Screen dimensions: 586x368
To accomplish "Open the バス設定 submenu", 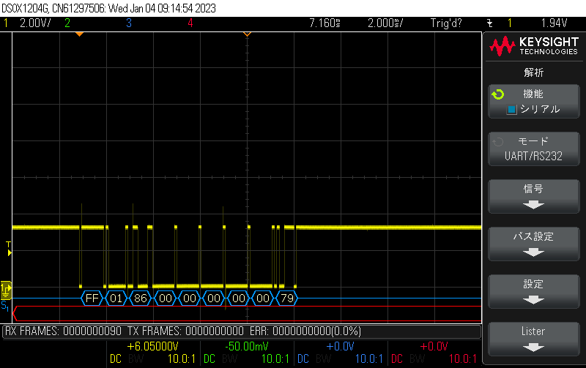I will point(533,244).
